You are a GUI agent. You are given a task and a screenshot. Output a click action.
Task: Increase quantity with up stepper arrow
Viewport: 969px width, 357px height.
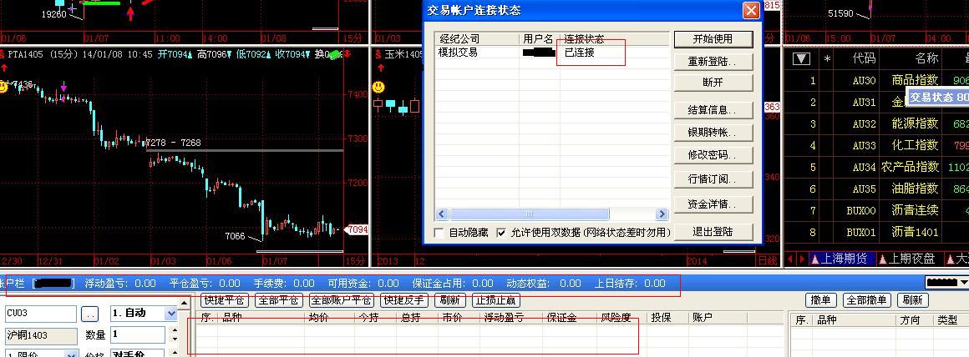click(175, 330)
